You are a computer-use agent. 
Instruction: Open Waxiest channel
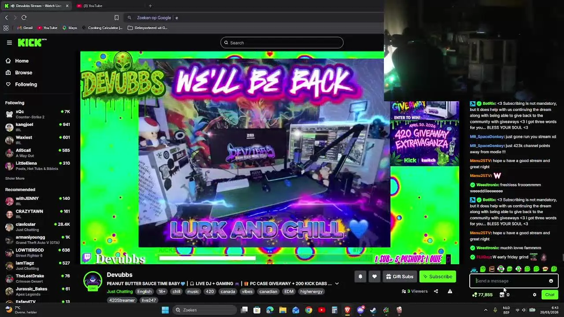click(37, 140)
